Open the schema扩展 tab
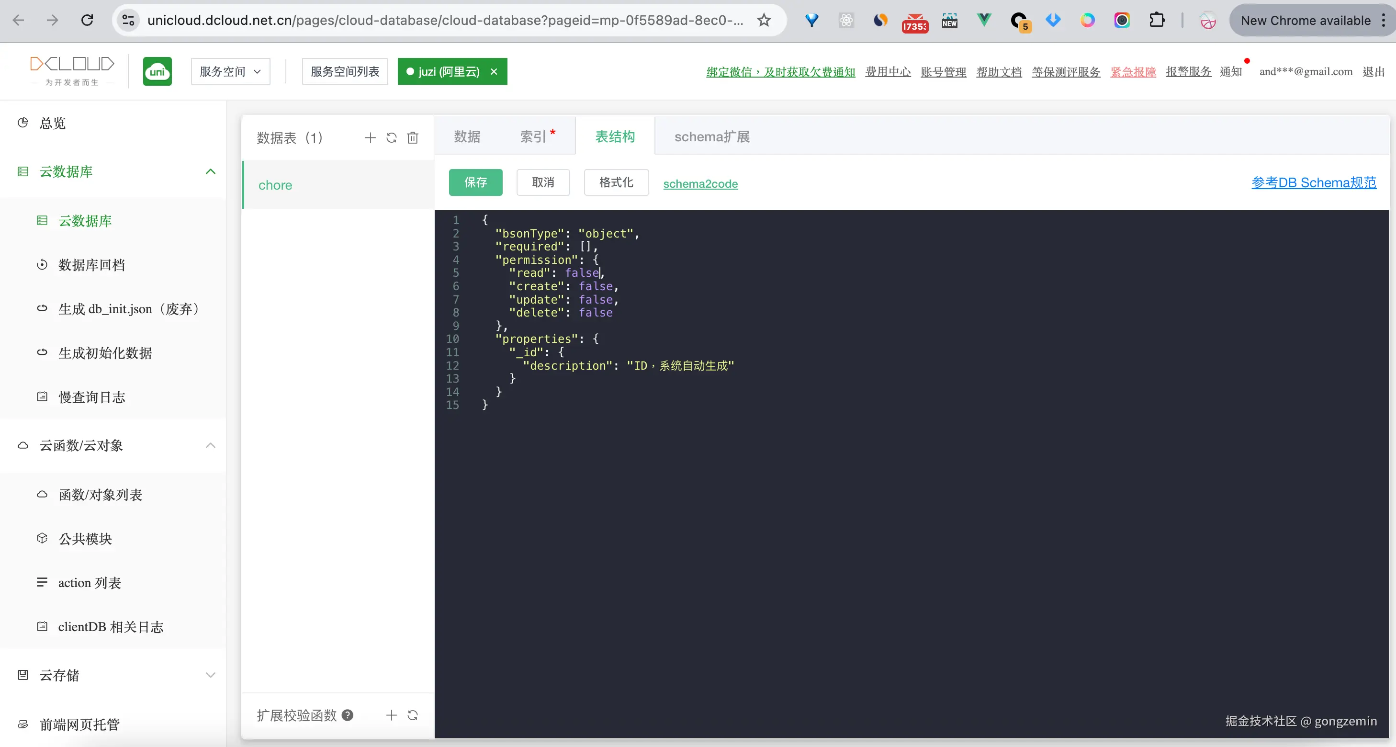The height and width of the screenshot is (747, 1396). point(711,136)
